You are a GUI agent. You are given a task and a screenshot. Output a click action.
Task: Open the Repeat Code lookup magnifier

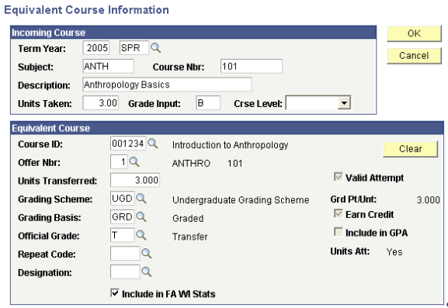[147, 254]
